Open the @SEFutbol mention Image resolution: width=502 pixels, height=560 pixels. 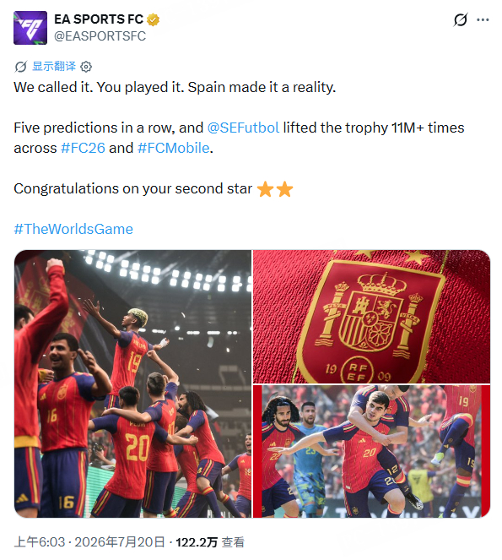tap(243, 128)
